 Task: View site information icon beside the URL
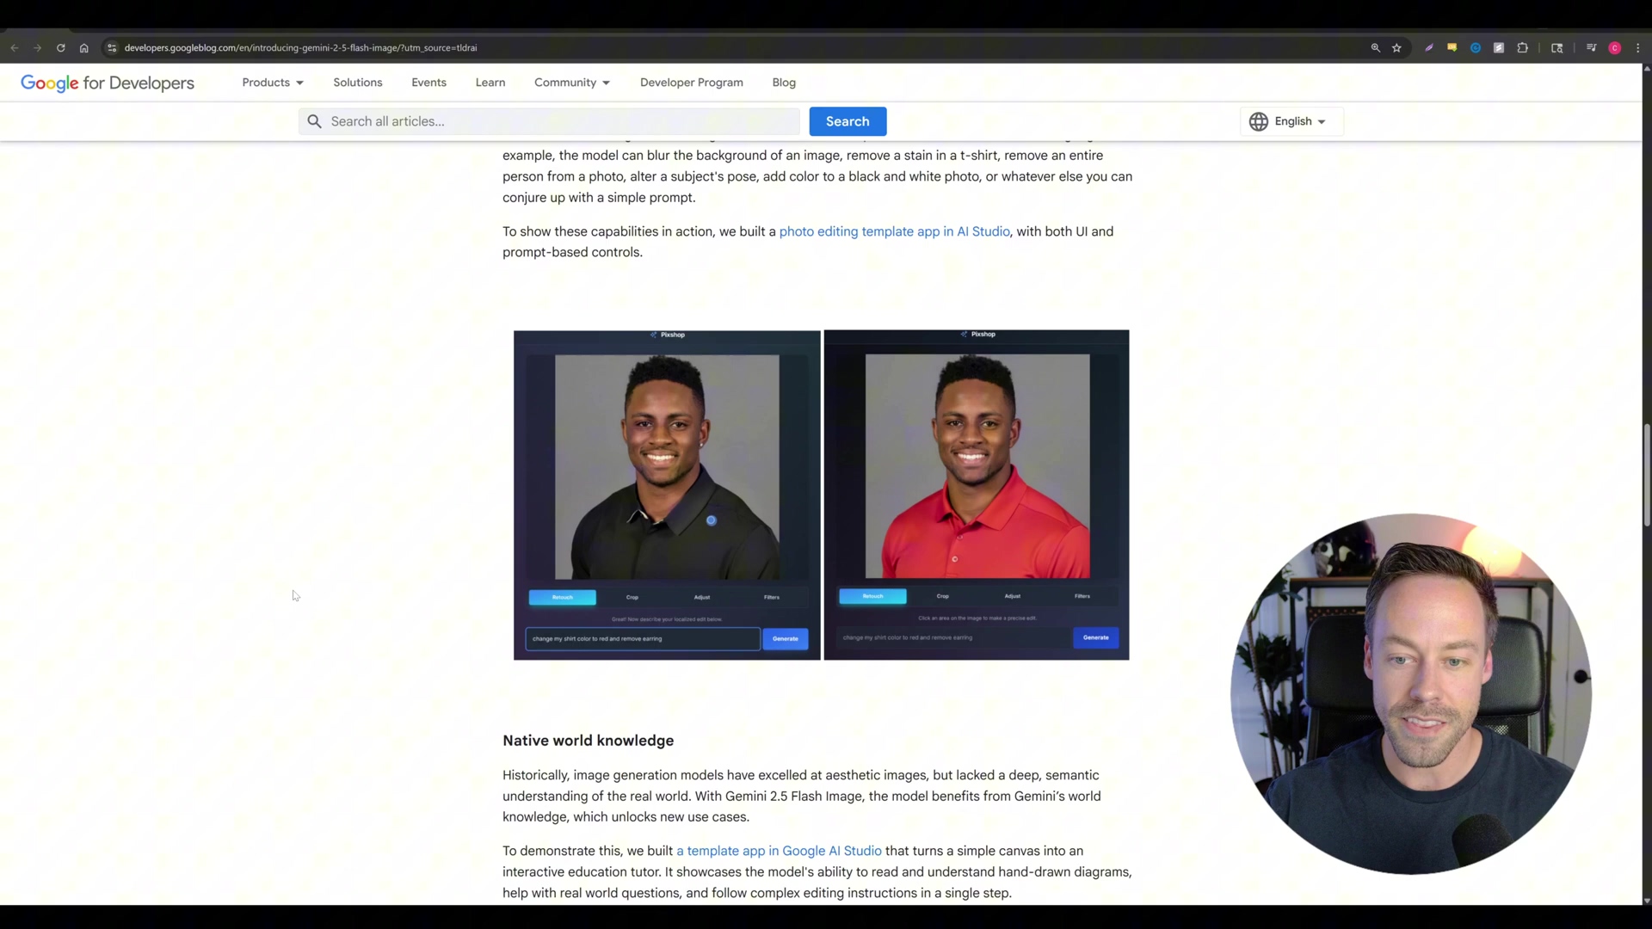pos(111,48)
